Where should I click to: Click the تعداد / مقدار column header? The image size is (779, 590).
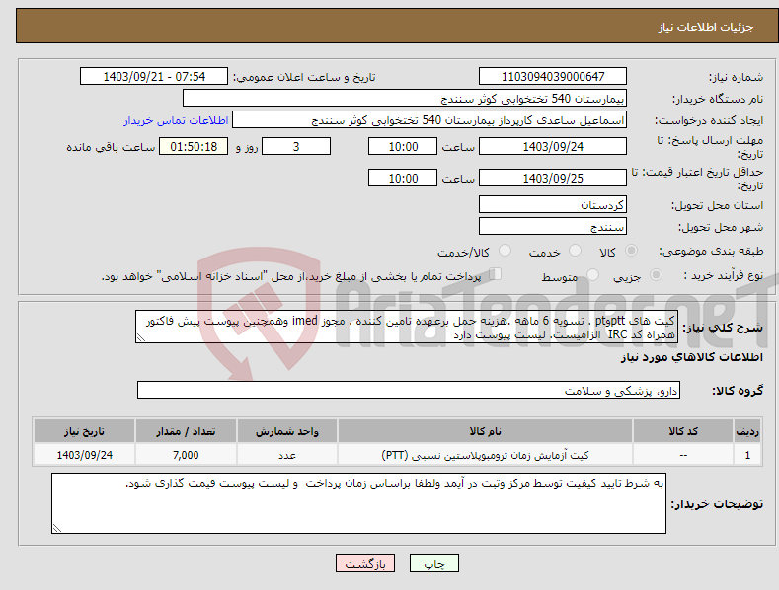[186, 431]
